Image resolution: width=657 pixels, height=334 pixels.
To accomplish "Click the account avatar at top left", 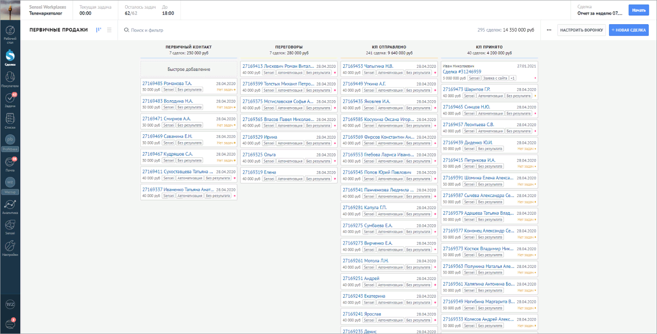I will (10, 10).
